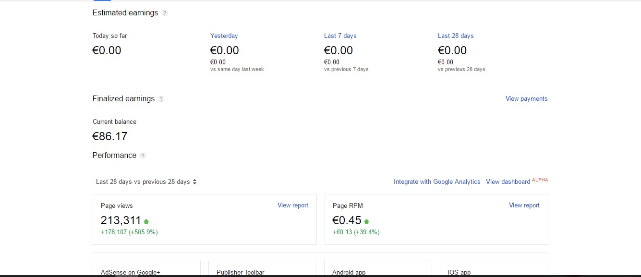Open the Yesterday earnings report
Screen dimensions: 641x277
coord(224,36)
